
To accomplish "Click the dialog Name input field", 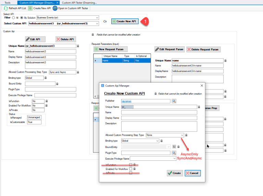I will pos(159,112).
